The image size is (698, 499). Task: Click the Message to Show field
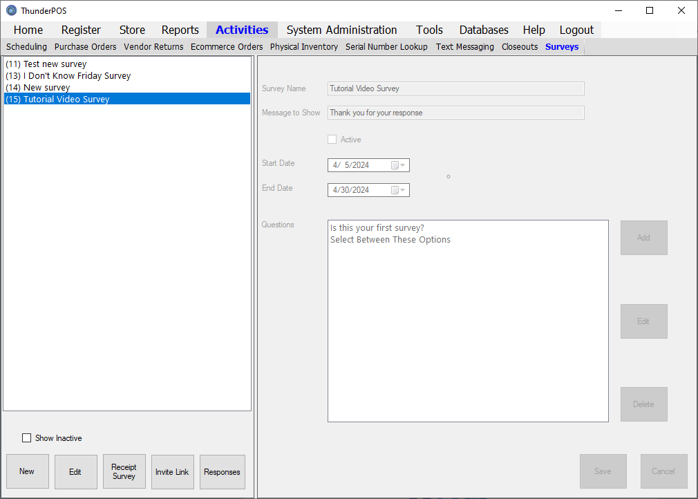[455, 113]
